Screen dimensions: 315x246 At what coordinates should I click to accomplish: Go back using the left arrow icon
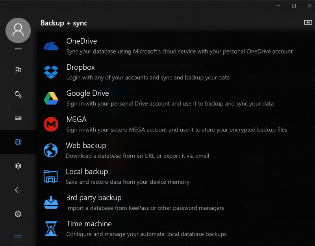18,190
